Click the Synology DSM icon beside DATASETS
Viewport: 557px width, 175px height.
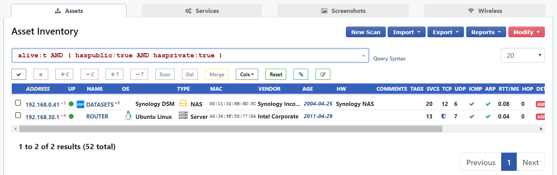(80, 104)
